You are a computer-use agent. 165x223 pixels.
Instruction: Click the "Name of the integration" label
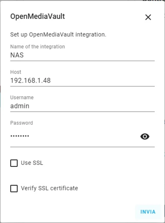click(x=37, y=47)
